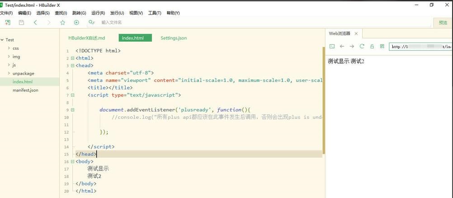Open the 运行(R) menu
Image resolution: width=453 pixels, height=198 pixels.
tap(98, 13)
